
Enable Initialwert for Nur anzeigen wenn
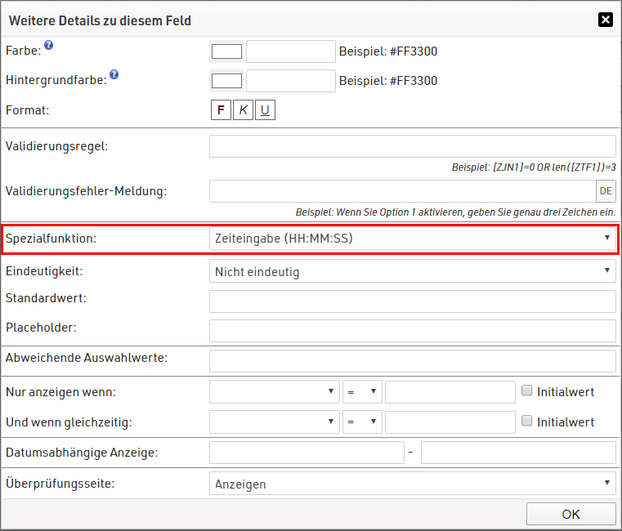tap(527, 390)
